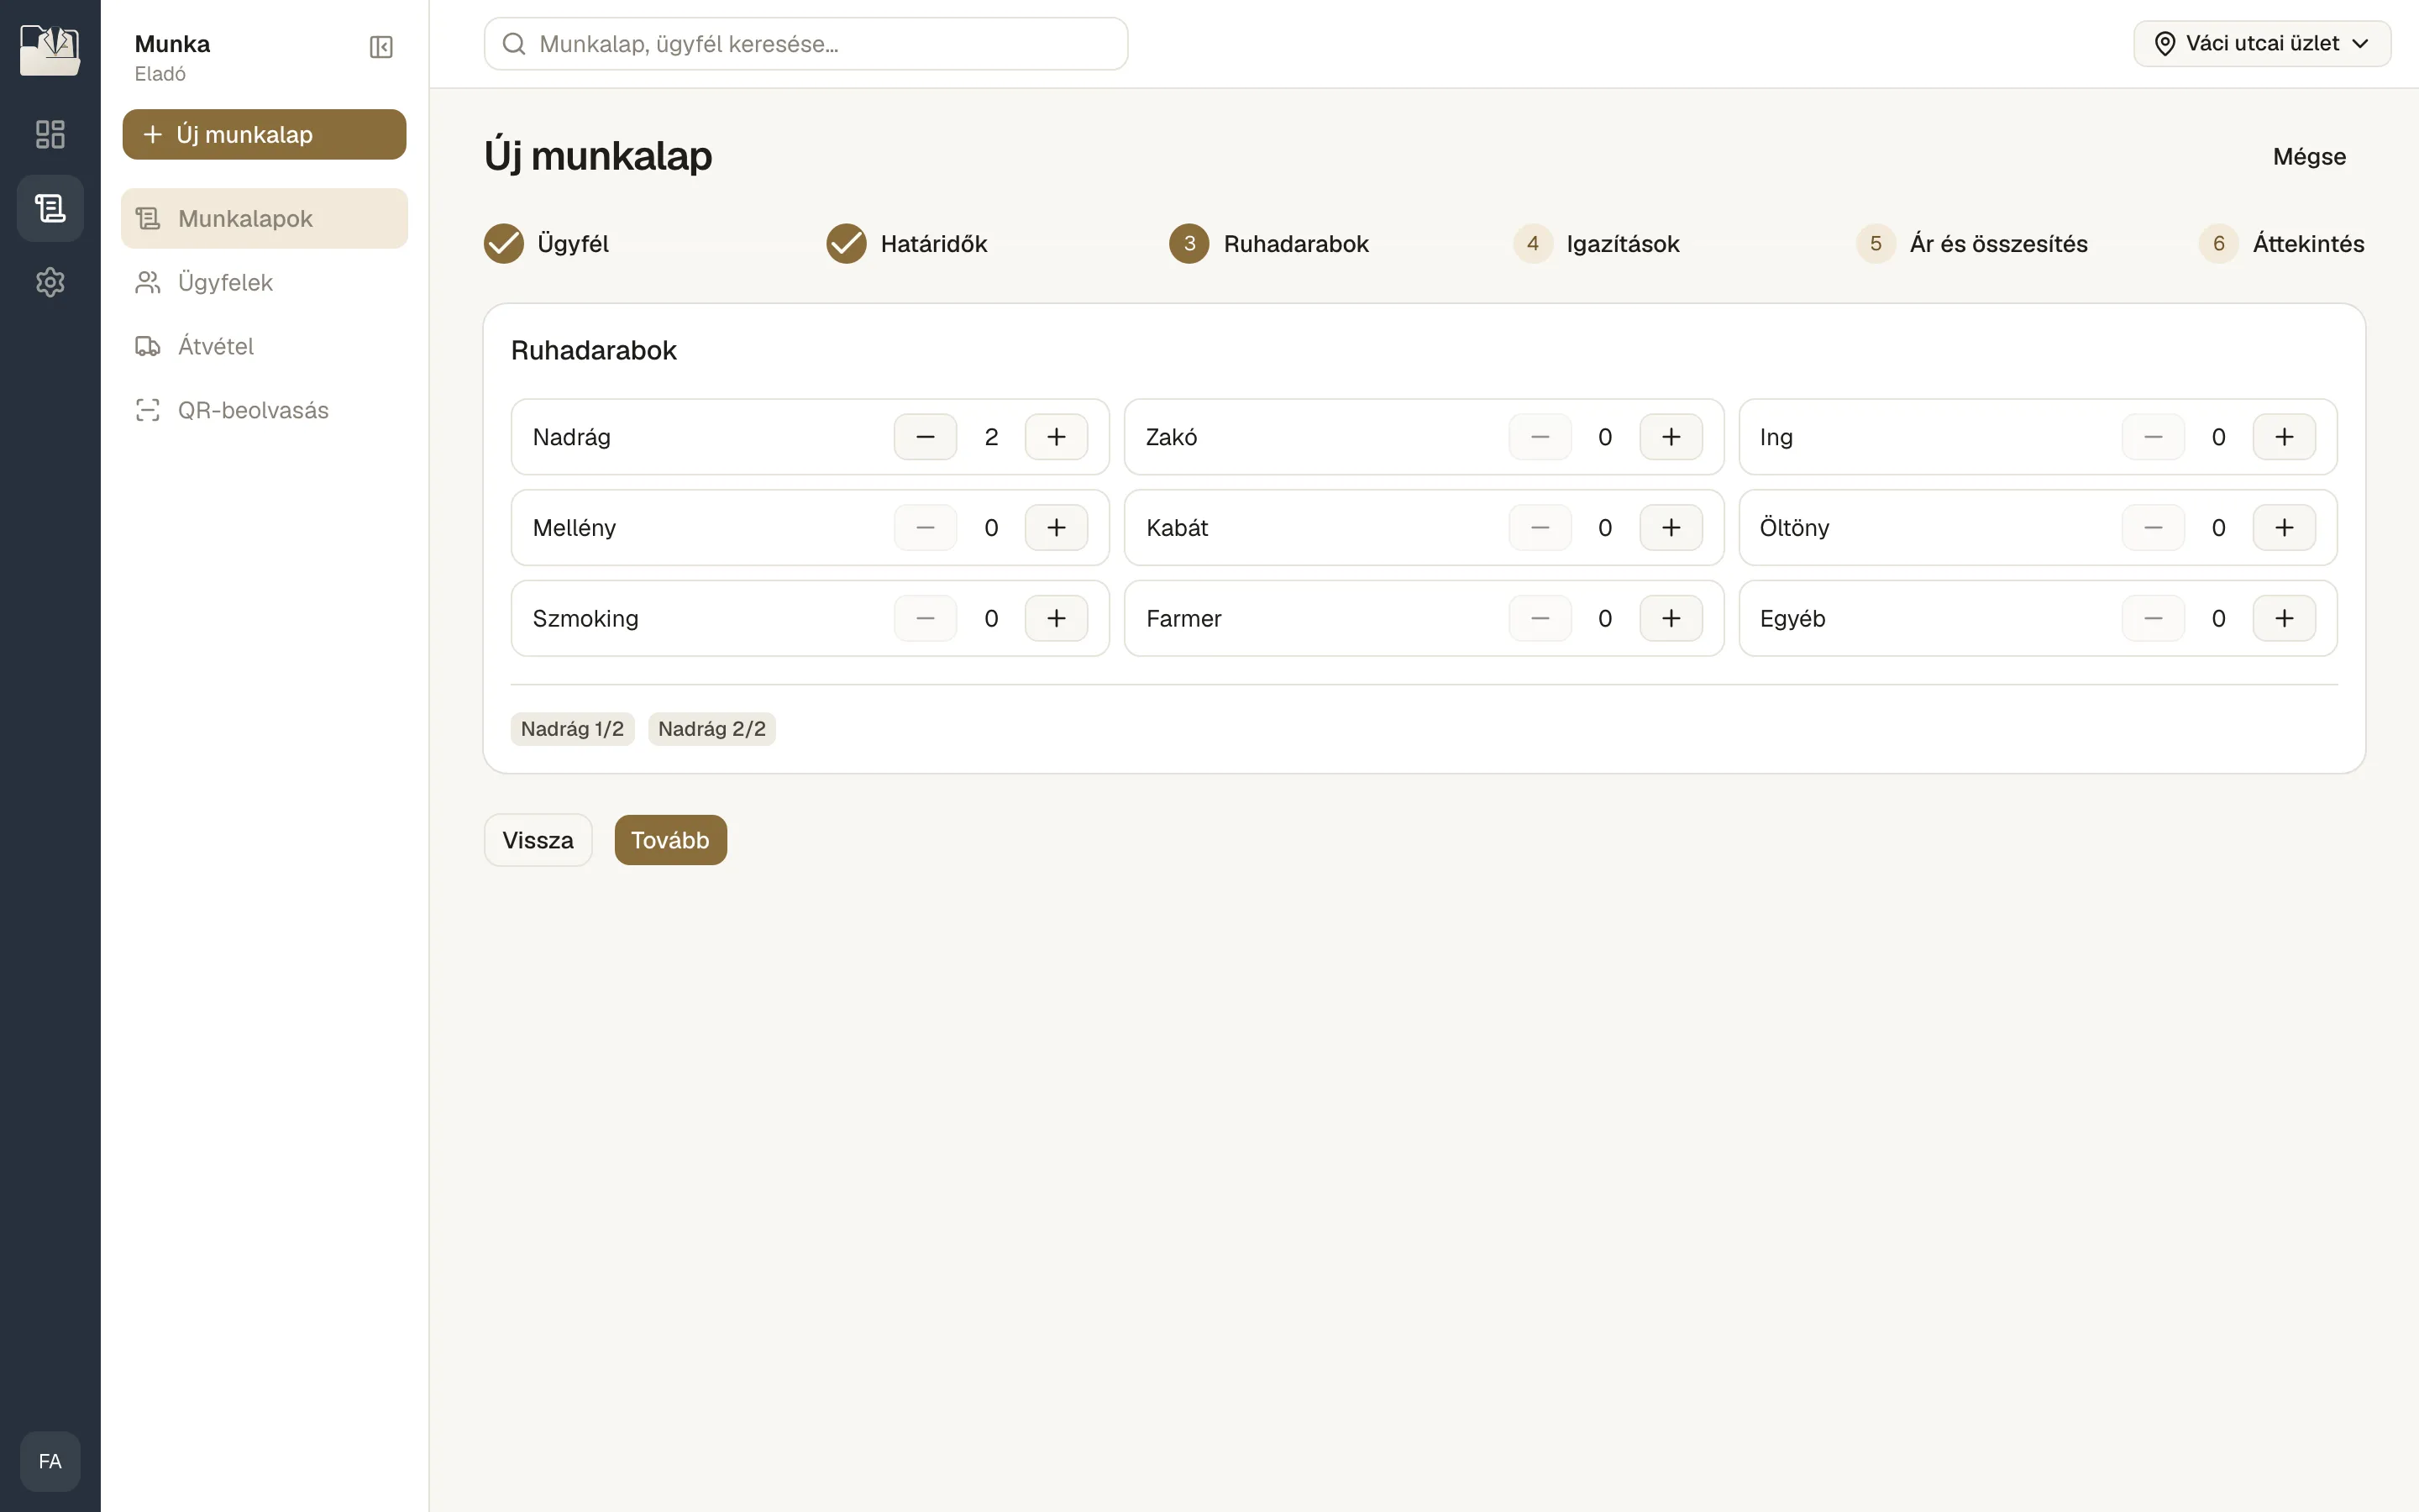This screenshot has height=1512, width=2419.
Task: Focus the Munkalap, ügyfél keresése search field
Action: (805, 44)
